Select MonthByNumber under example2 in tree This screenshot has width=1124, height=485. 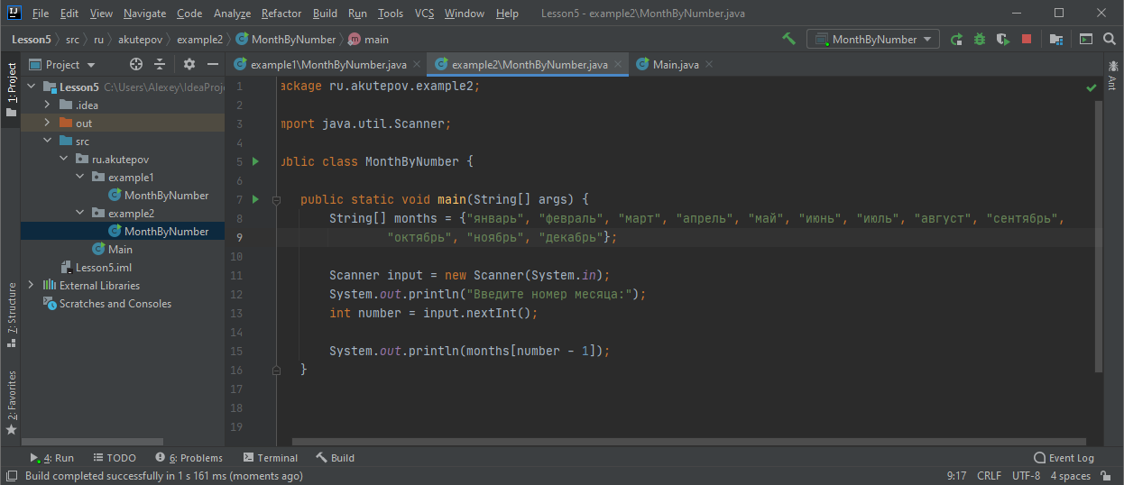159,232
